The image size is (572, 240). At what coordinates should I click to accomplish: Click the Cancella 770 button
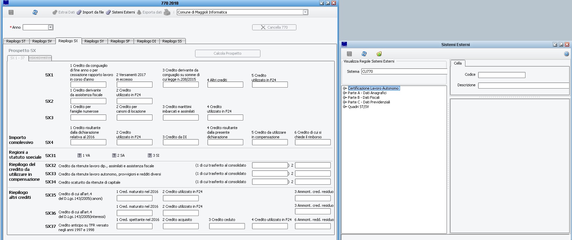click(x=274, y=27)
